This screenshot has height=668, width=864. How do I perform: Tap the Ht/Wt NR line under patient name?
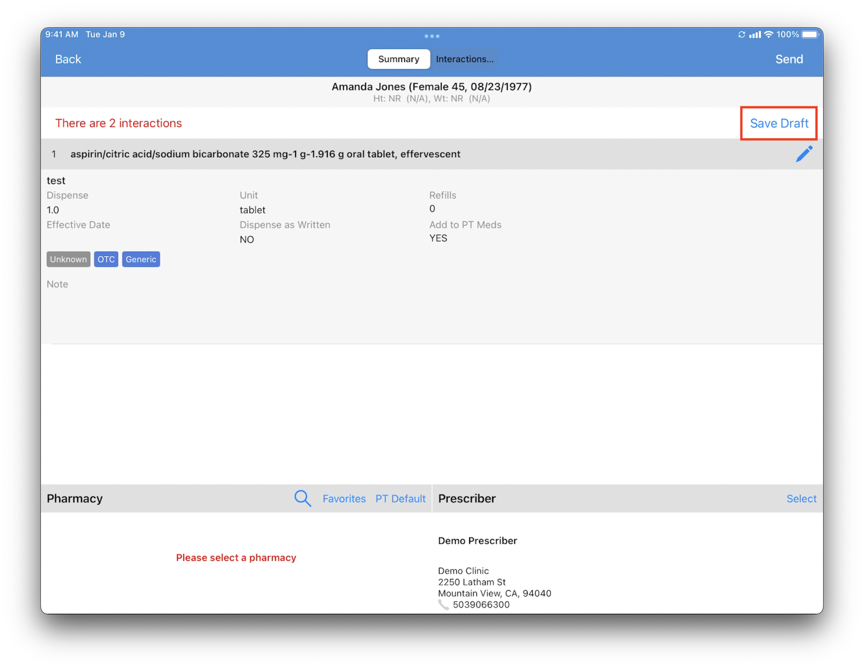[431, 99]
